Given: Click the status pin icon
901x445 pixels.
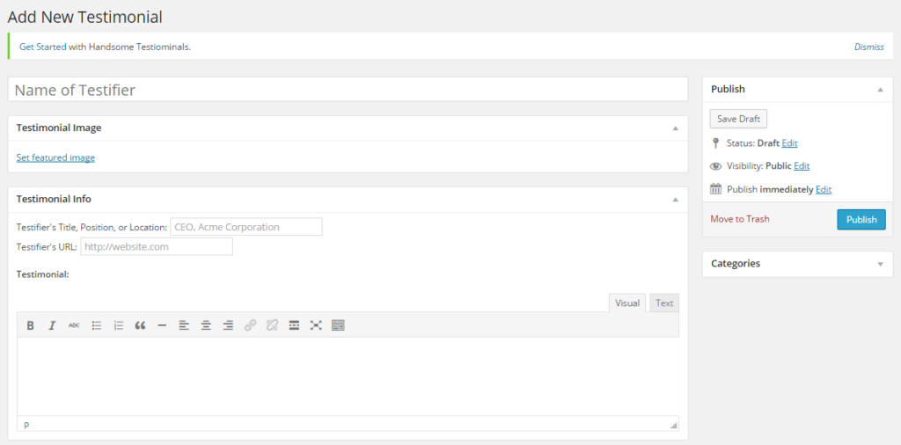Looking at the screenshot, I should tap(715, 143).
